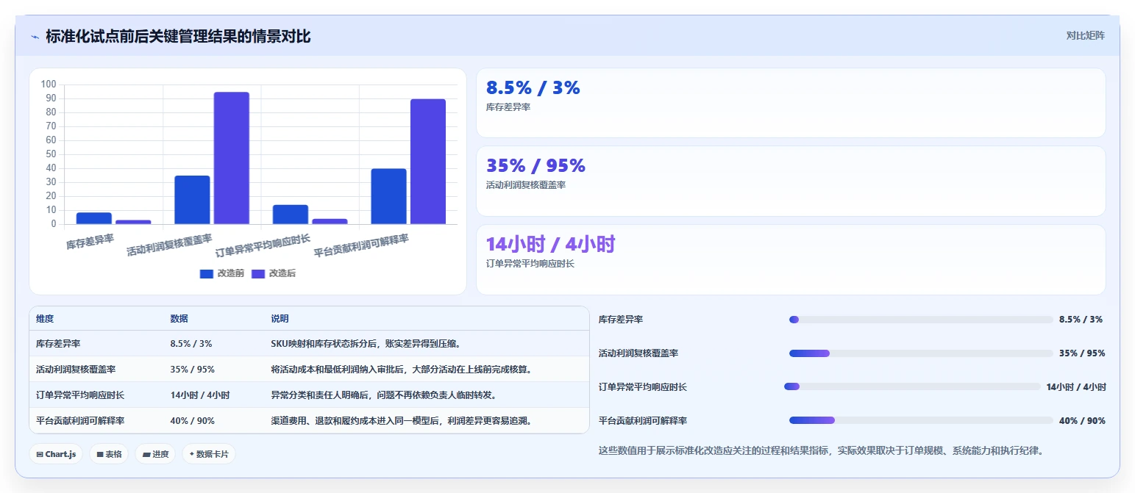Click the icon inside the Chart.js chip

pyautogui.click(x=40, y=454)
